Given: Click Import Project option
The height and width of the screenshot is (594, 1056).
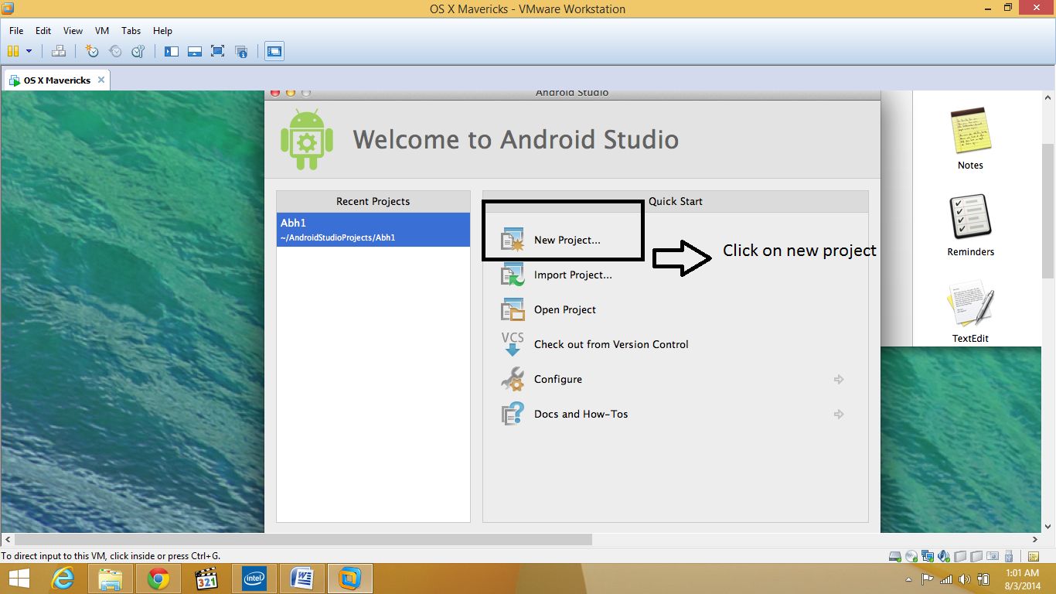Looking at the screenshot, I should coord(573,275).
